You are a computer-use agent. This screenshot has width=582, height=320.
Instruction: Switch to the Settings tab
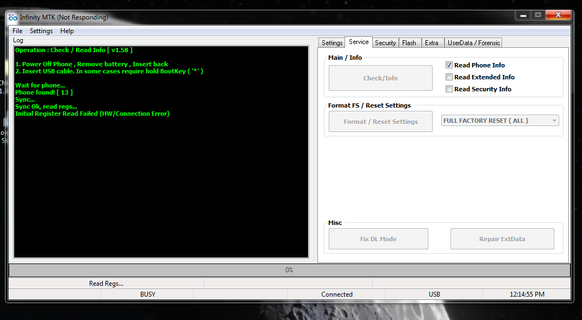click(x=332, y=43)
